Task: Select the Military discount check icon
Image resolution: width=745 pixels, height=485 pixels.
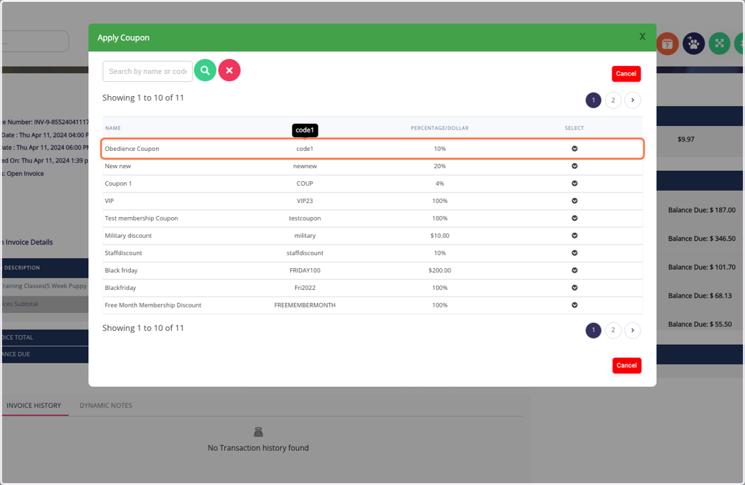Action: pos(574,236)
